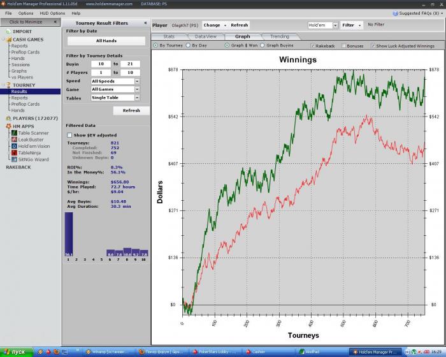Click the tallest bar in finish histogram

pyautogui.click(x=68, y=233)
